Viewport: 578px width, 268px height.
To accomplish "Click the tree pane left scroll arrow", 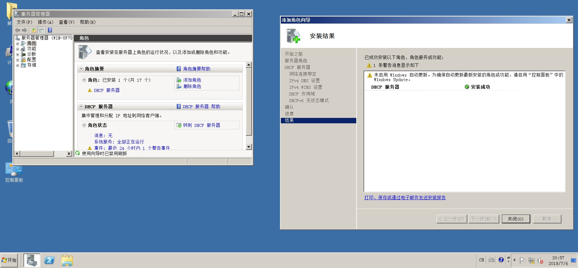I will click(17, 153).
